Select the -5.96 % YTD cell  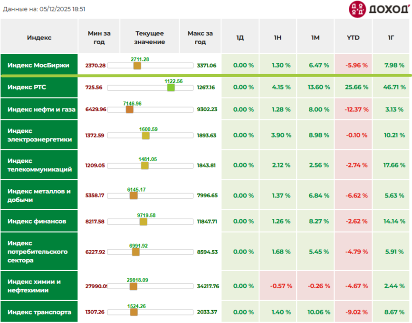[353, 65]
